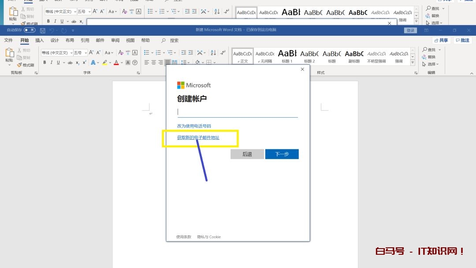
Task: Toggle the AutoSave switch in title bar
Action: pyautogui.click(x=30, y=30)
